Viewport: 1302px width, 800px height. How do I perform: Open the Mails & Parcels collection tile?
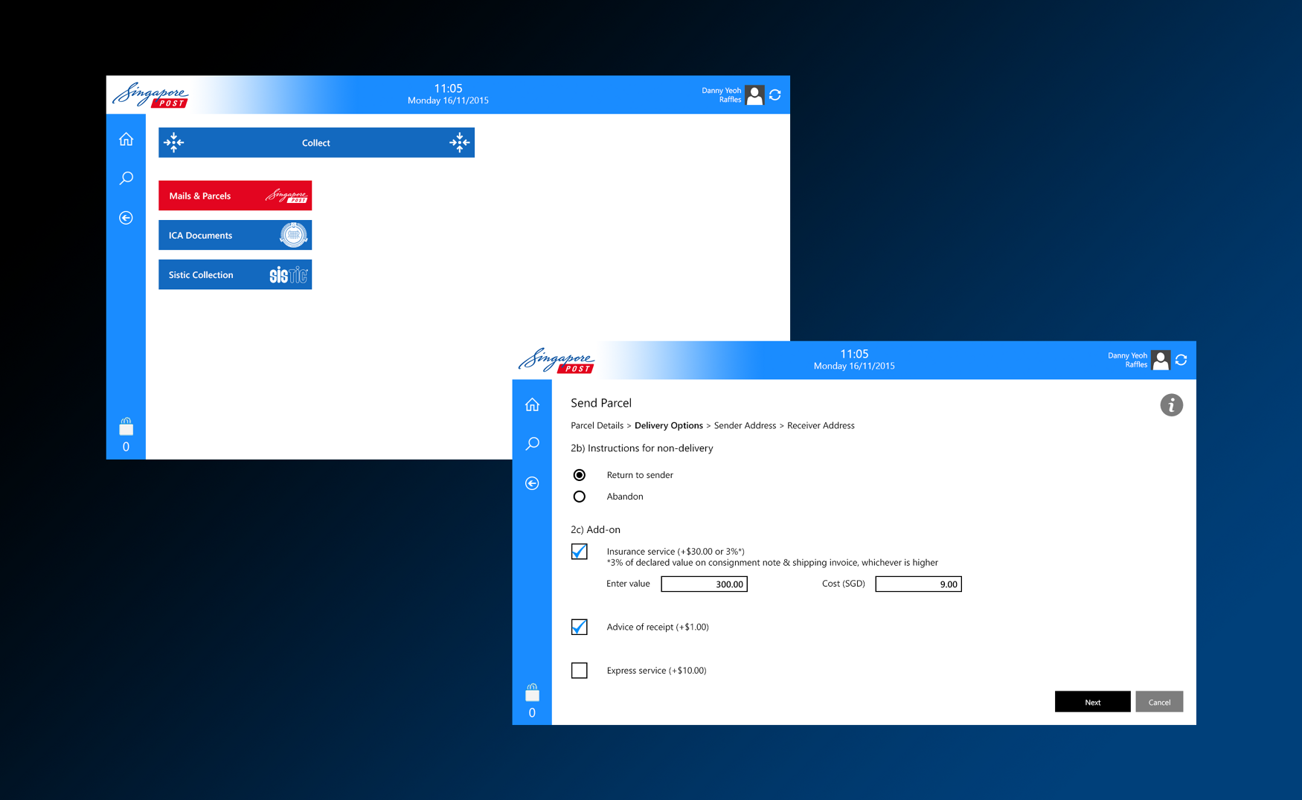(235, 196)
